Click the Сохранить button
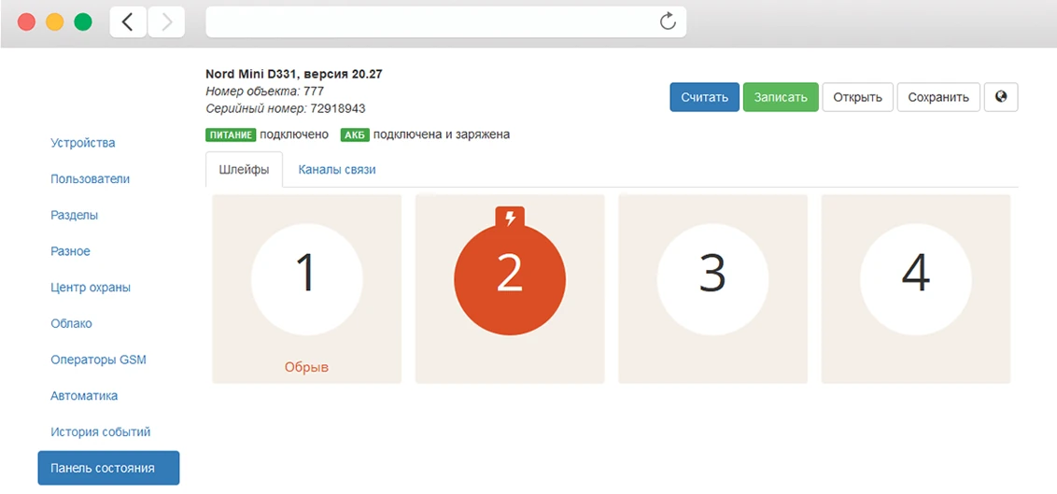 938,97
